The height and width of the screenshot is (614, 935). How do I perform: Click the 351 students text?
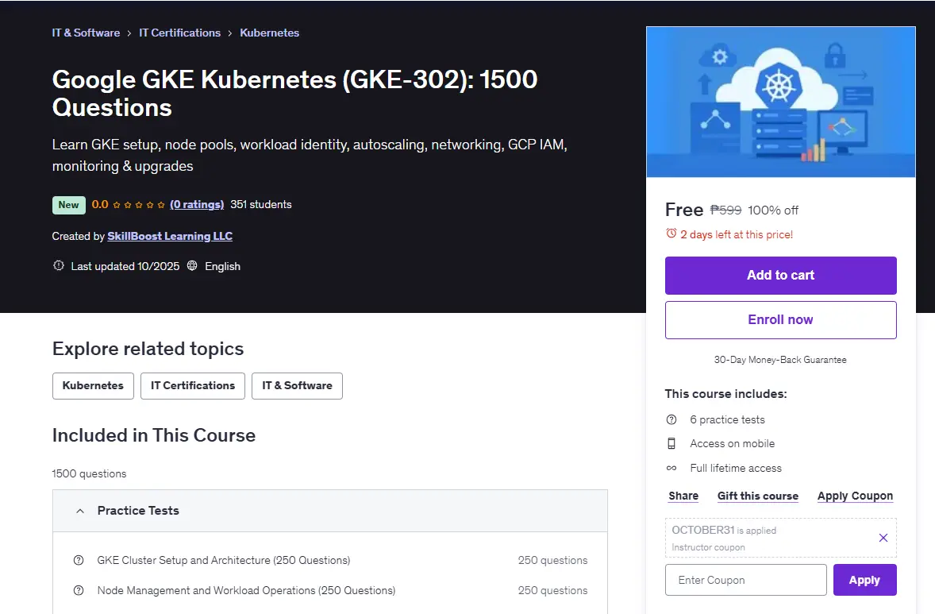261,205
